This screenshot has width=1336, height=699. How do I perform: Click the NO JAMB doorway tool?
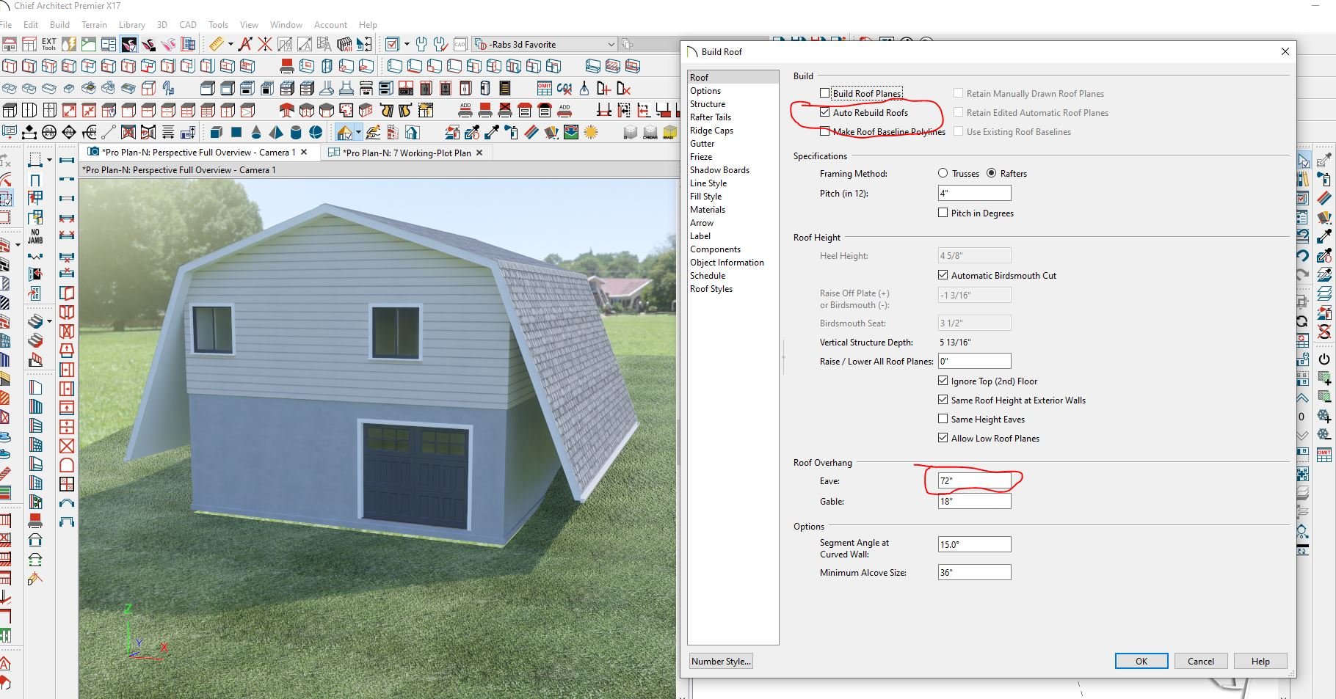(35, 237)
